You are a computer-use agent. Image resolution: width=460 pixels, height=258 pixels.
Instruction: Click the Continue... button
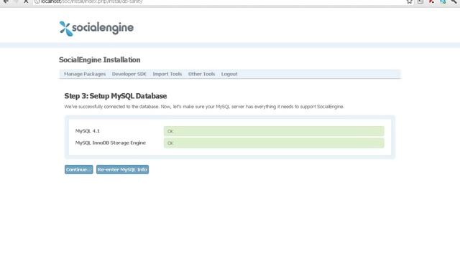coord(78,170)
